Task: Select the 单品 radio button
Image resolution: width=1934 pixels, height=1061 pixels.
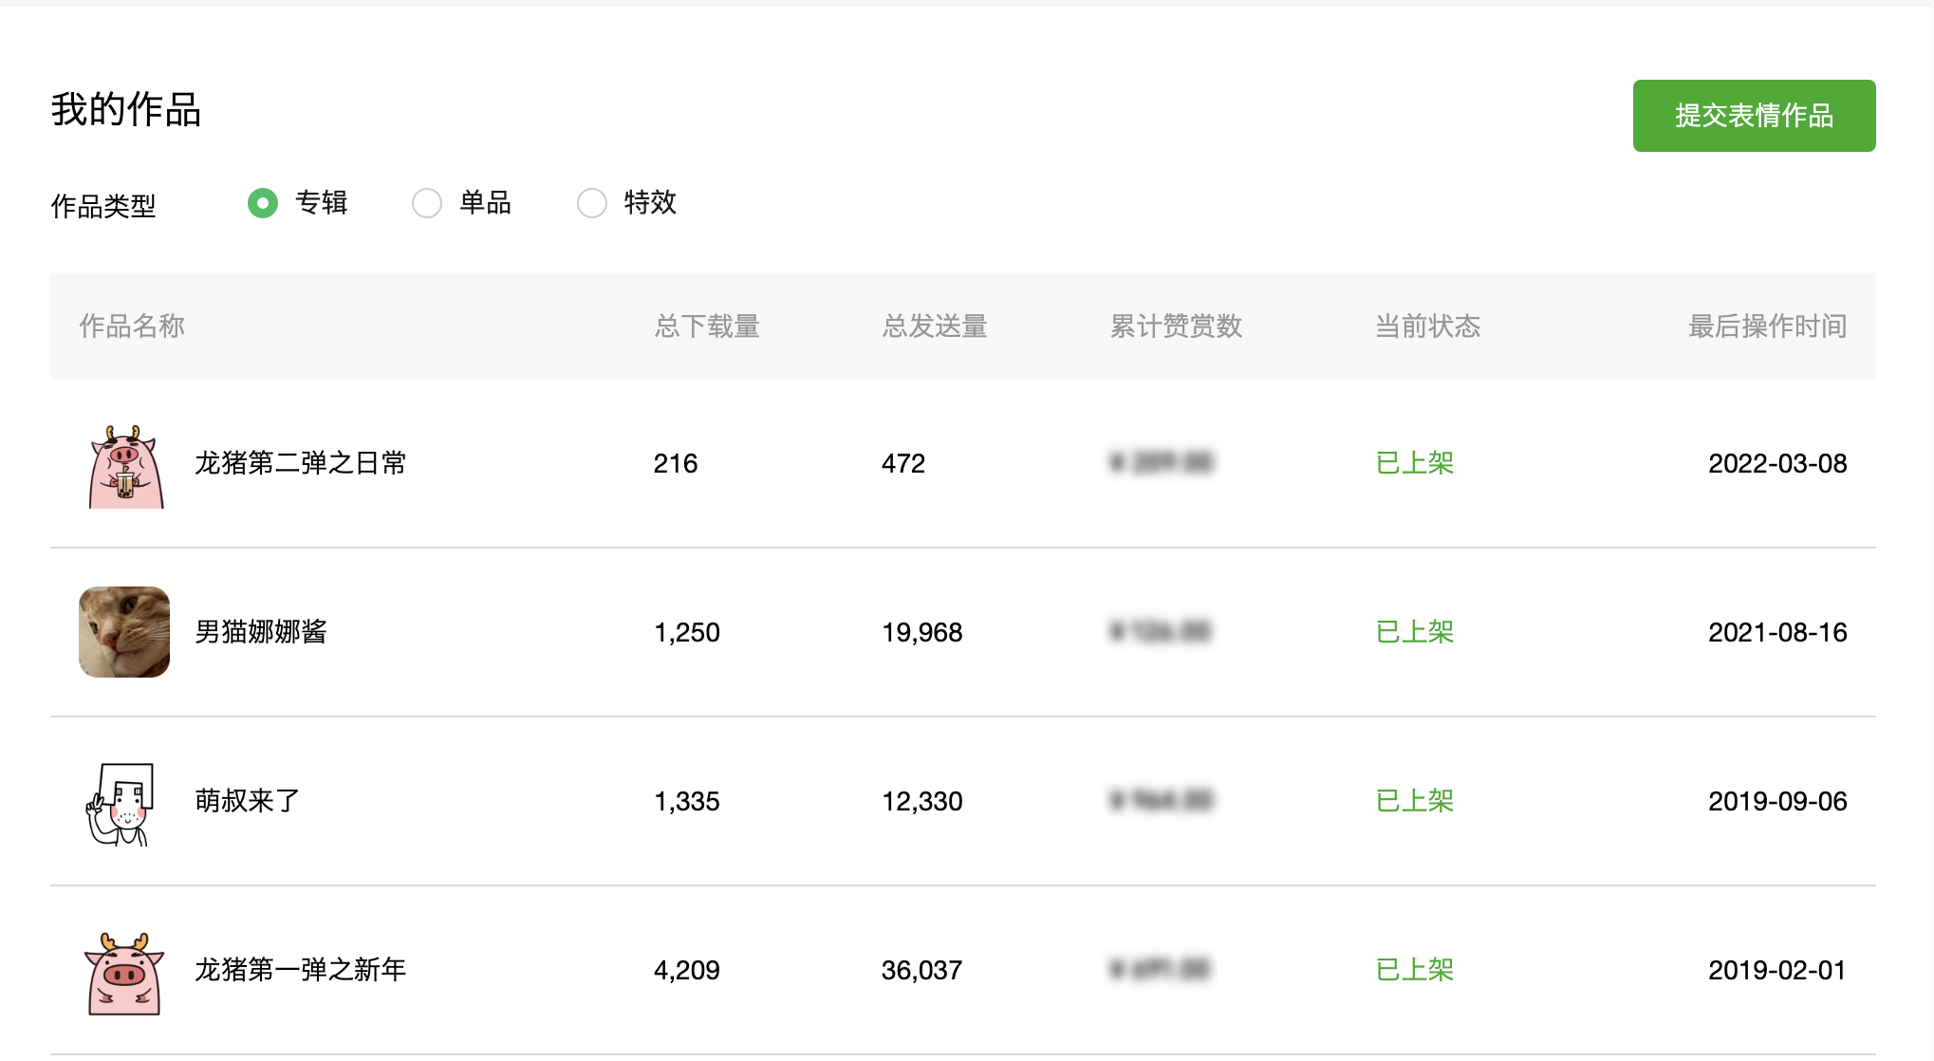Action: tap(427, 203)
